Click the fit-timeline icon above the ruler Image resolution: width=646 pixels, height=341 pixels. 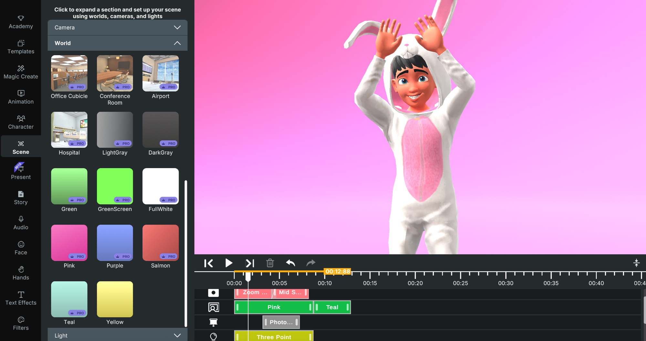[636, 263]
